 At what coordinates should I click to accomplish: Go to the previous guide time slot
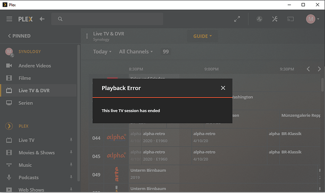[308, 69]
